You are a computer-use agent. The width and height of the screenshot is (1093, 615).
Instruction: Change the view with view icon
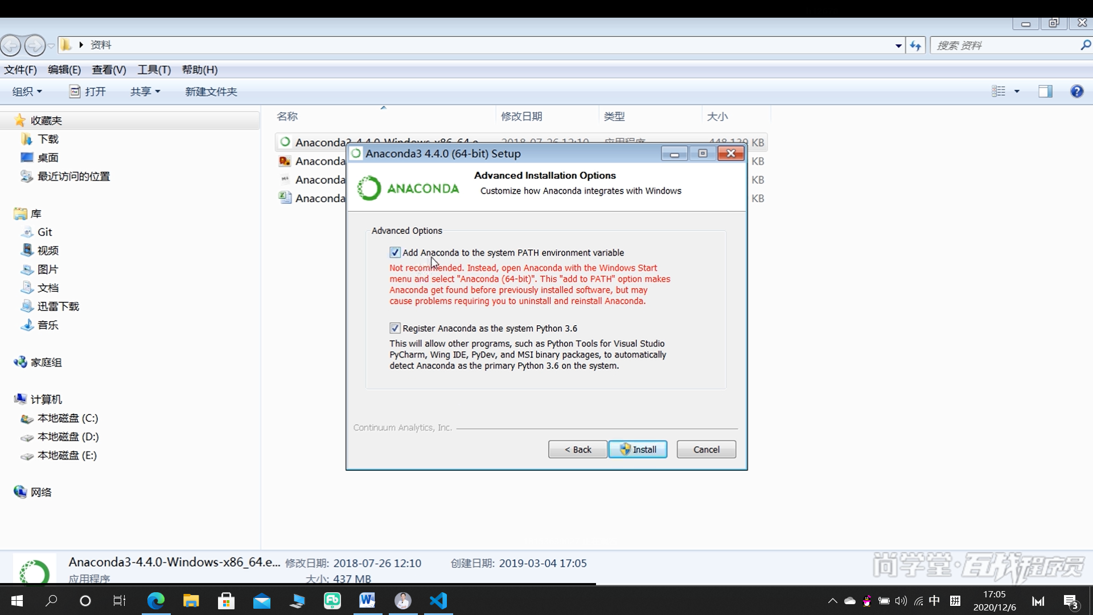[999, 91]
